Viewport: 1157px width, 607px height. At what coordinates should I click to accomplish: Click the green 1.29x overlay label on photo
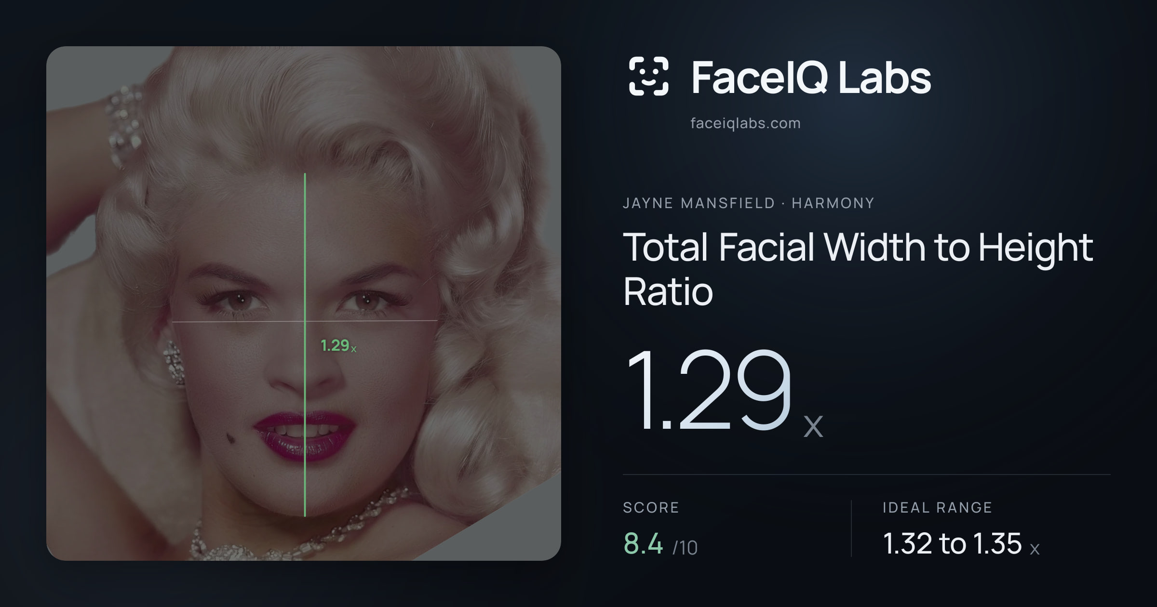[338, 345]
